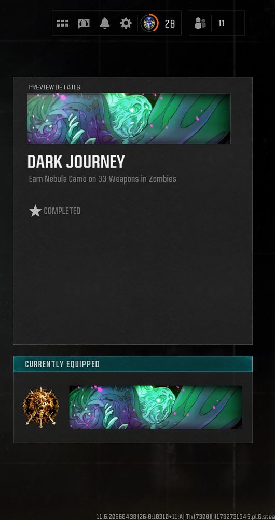This screenshot has height=520, width=275.
Task: Click the COMPLETED status text
Action: [62, 211]
